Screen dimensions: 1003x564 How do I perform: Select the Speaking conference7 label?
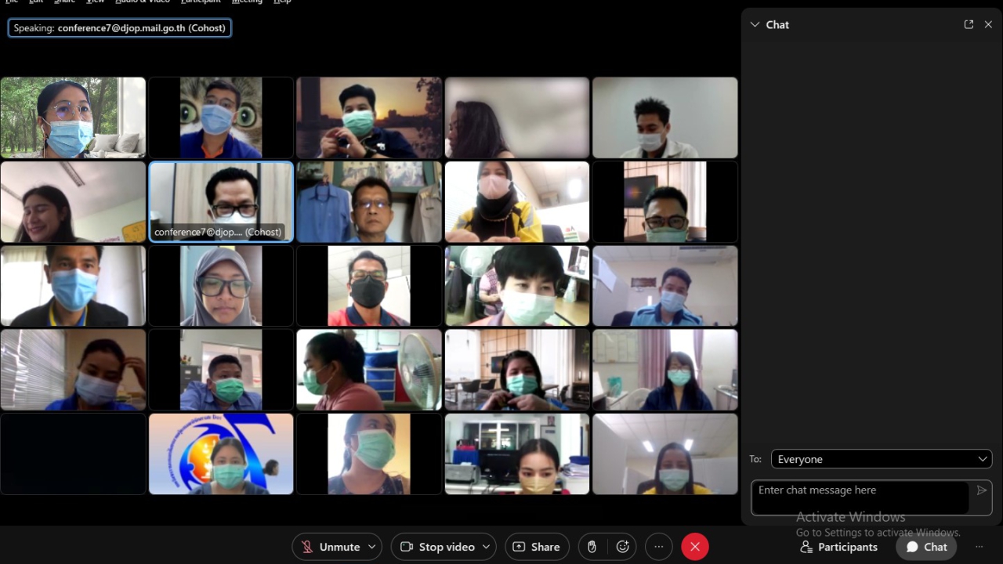point(120,27)
